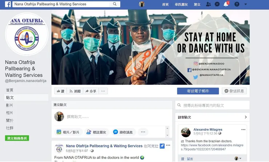Search posts in 搜尋此粉絲專頁內的貼文 field
The width and height of the screenshot is (269, 162).
212,105
